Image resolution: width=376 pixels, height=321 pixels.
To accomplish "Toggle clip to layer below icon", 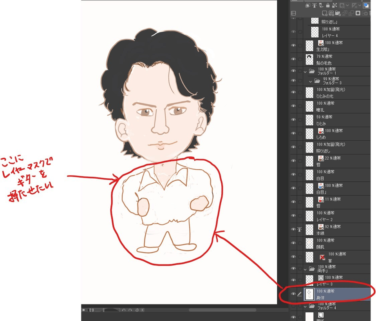I will 308,5.
